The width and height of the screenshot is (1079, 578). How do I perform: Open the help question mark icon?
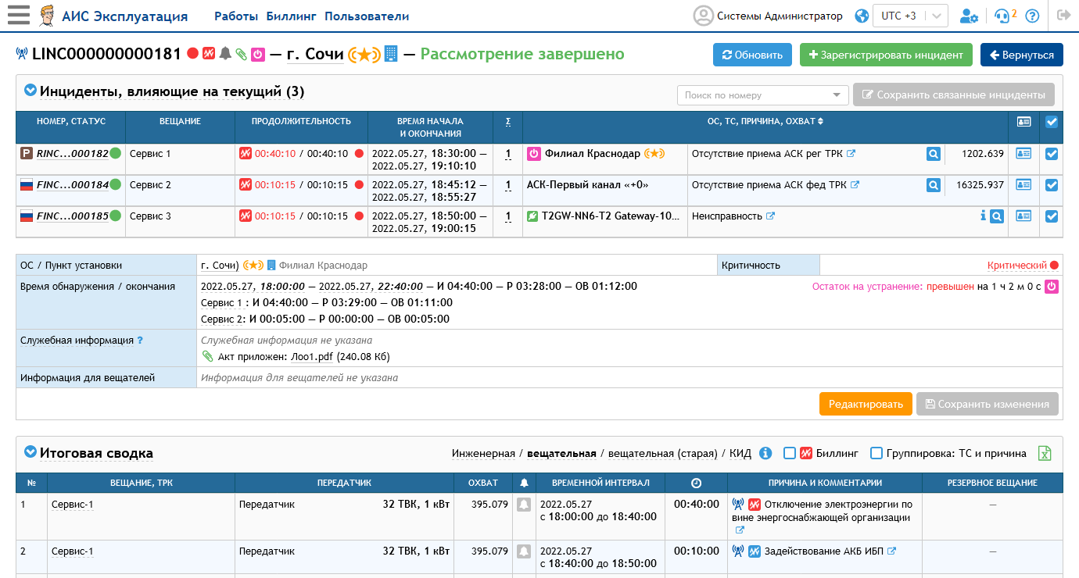[x=1032, y=16]
